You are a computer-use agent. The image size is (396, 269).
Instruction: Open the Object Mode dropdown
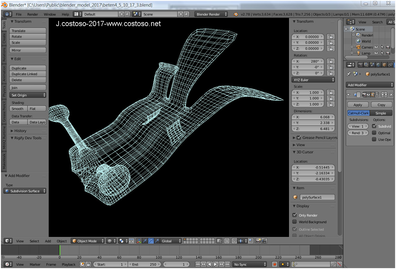point(88,241)
